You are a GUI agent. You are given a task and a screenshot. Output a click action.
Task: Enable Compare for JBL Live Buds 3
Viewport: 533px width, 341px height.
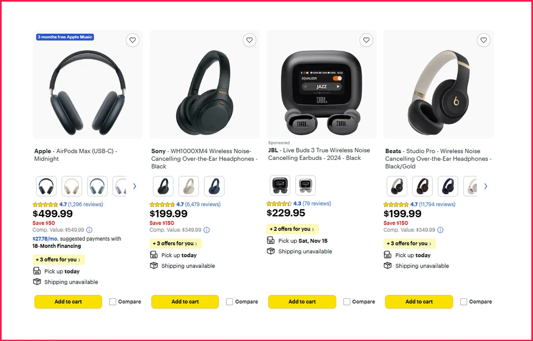click(347, 302)
